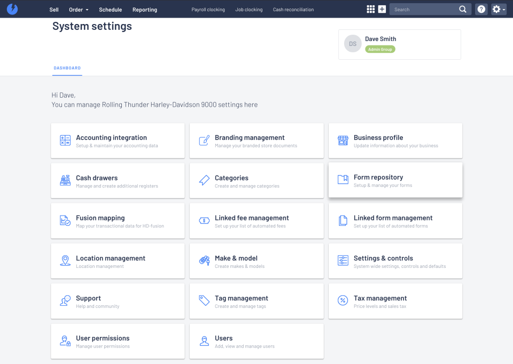Select Schedule from the top navigation
The width and height of the screenshot is (513, 364).
coord(110,9)
